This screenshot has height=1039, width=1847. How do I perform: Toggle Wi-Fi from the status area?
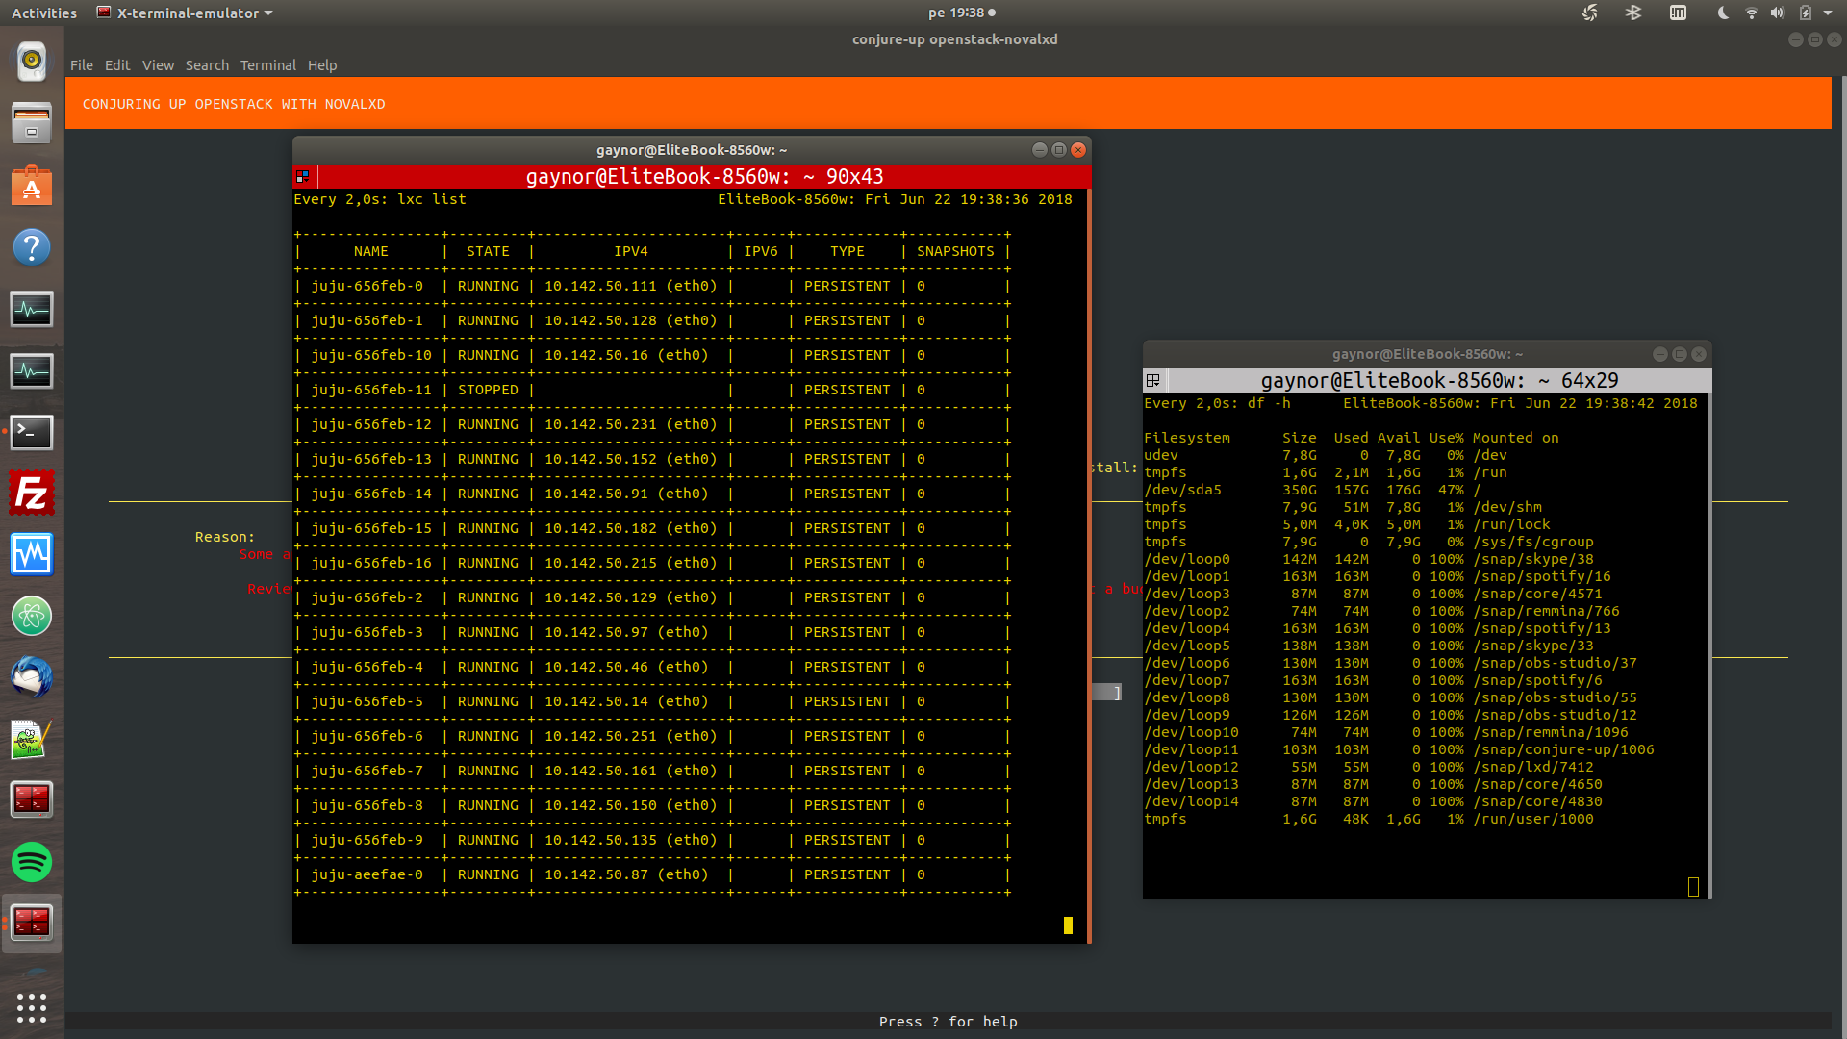(1751, 13)
